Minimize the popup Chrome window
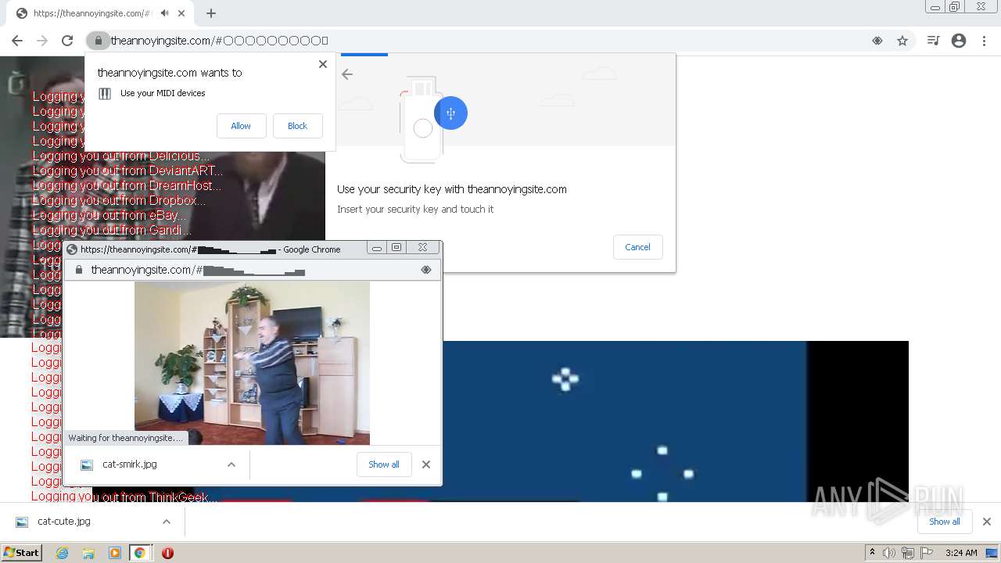The height and width of the screenshot is (563, 1001). tap(377, 248)
